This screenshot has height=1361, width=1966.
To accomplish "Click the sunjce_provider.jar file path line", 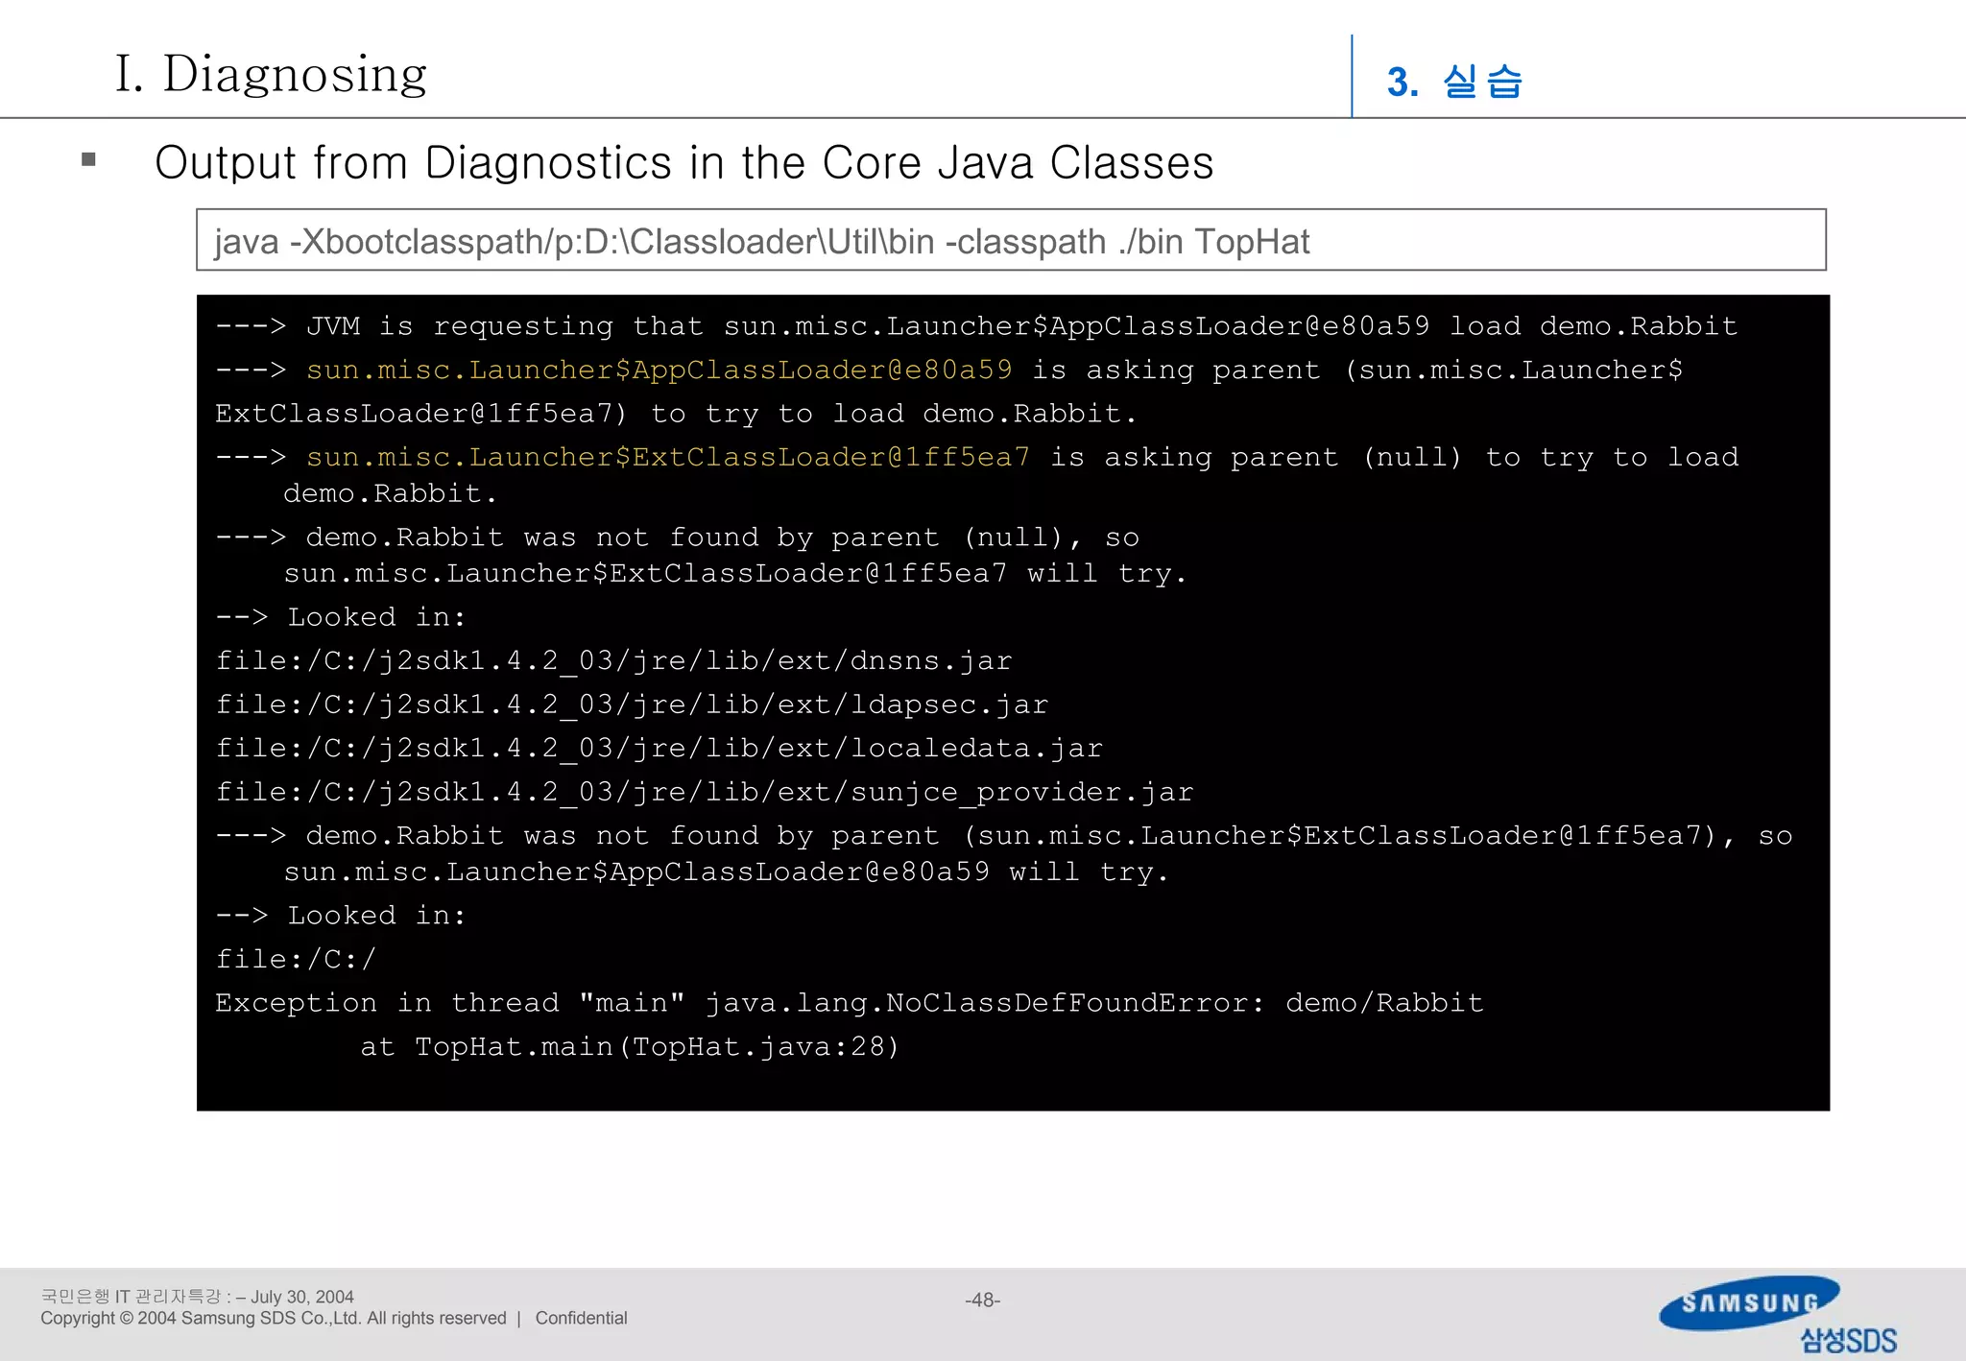I will pyautogui.click(x=704, y=792).
